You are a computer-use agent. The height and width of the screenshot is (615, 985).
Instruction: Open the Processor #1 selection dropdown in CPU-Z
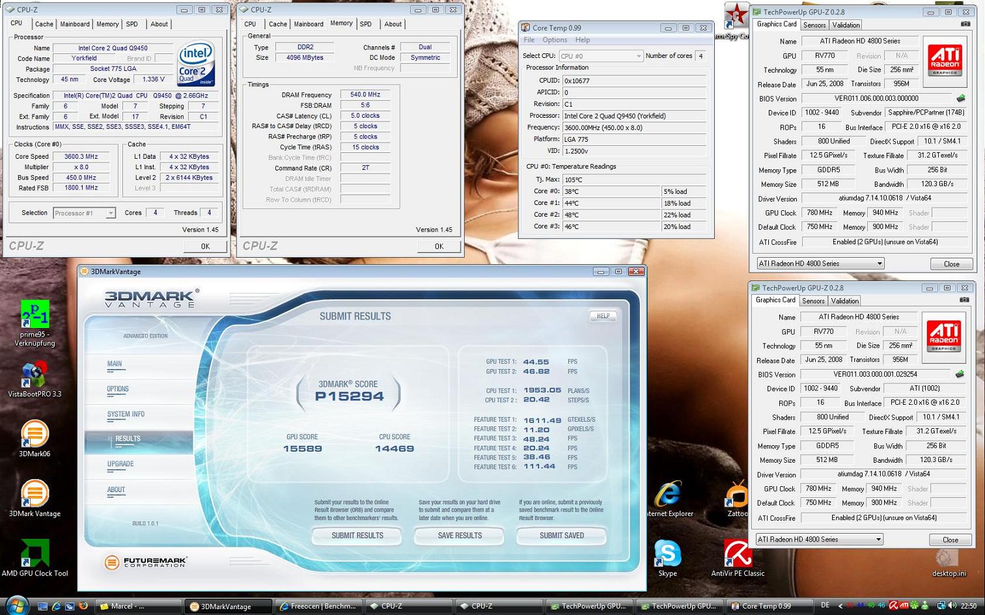point(84,213)
